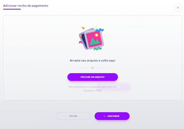Click the pink photo card illustration
This screenshot has height=129, width=184.
tap(94, 39)
